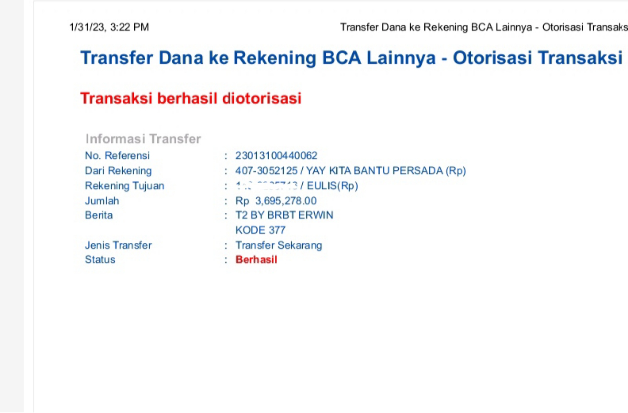Image resolution: width=628 pixels, height=413 pixels.
Task: Click the 'Berita' label
Action: [99, 215]
